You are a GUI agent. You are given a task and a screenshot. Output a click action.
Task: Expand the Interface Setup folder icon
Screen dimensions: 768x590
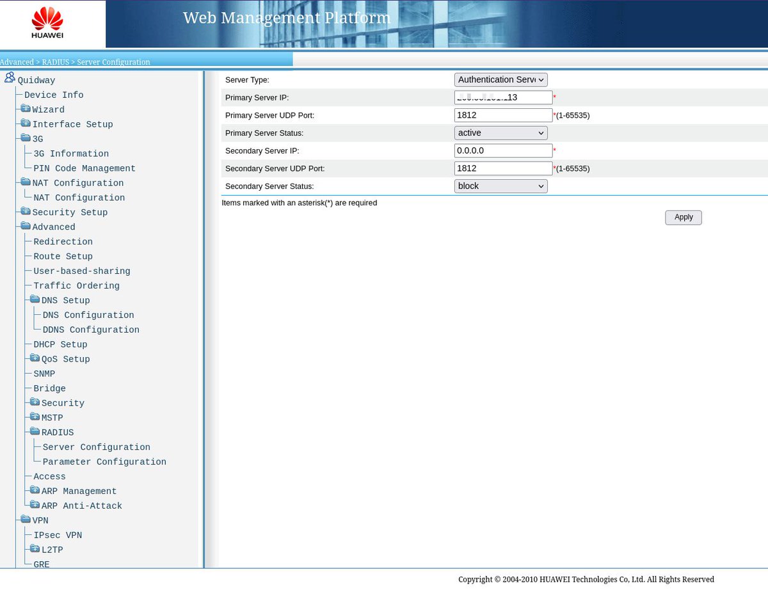coord(25,124)
